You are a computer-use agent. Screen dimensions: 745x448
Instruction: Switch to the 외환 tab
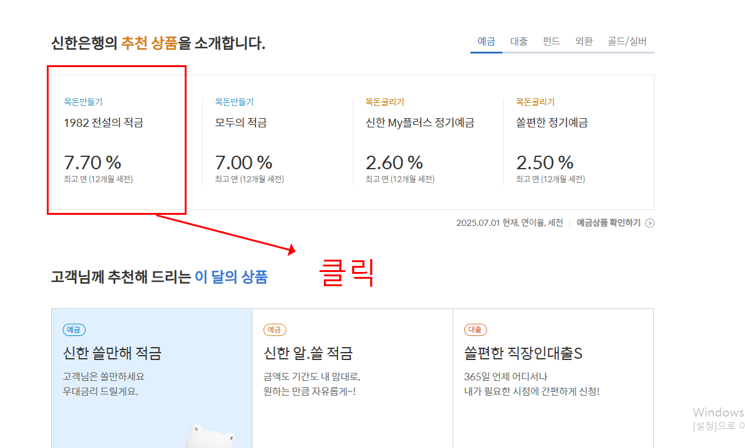[584, 41]
